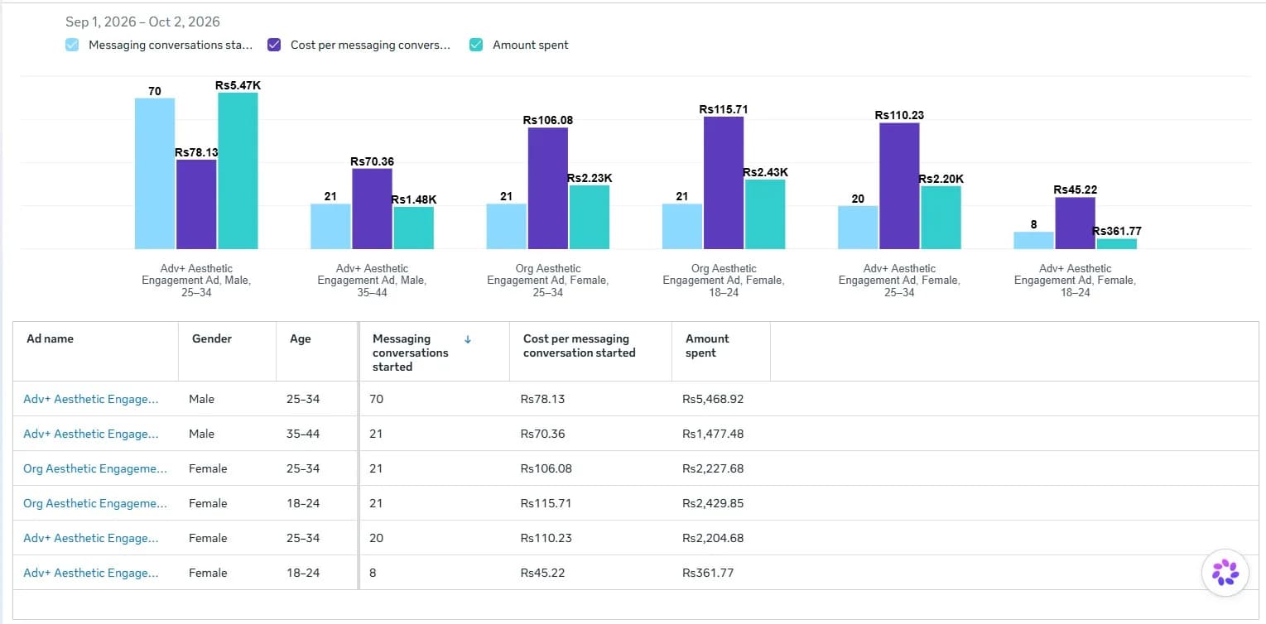Click the Org Aesthetic chart label for Female, 18–24
Viewport: 1266px width, 624px height.
pos(724,280)
